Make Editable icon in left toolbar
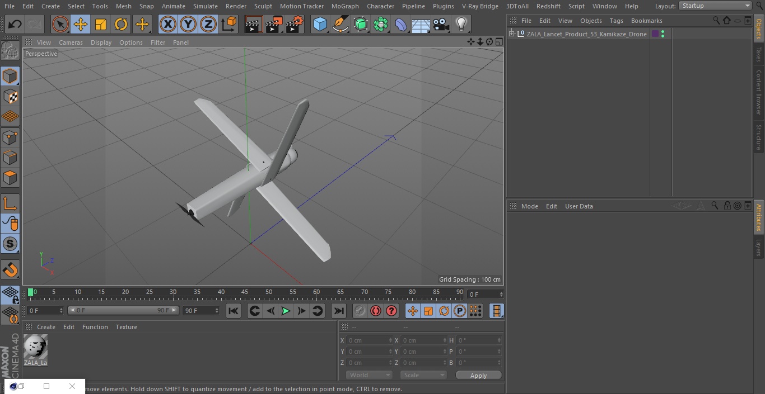 pos(10,51)
